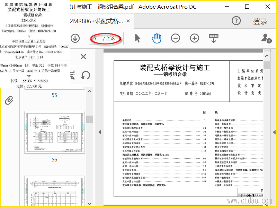Open the help question mark icon

pos(236,21)
